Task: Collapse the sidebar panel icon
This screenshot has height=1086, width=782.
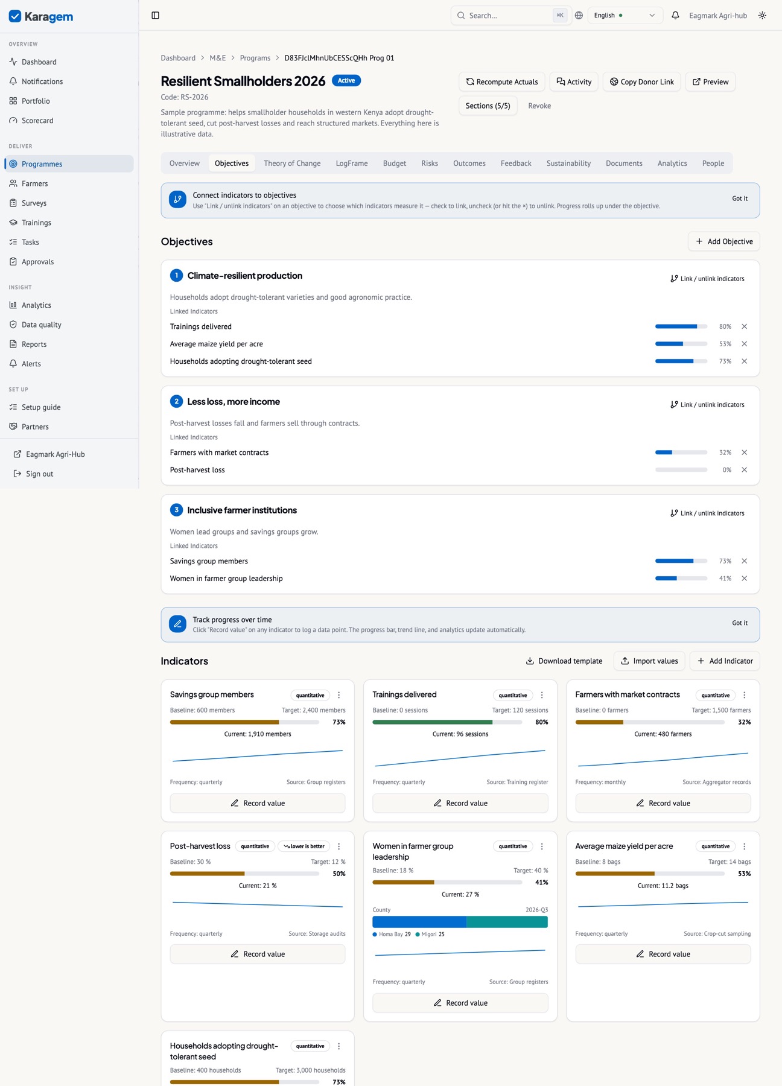Action: [x=155, y=15]
